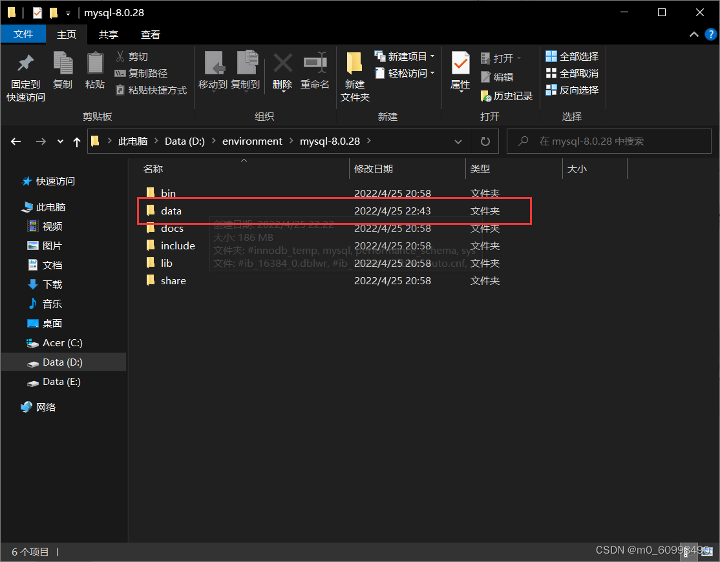720x562 pixels.
Task: Click the Delete (删除) ribbon icon
Action: [x=282, y=72]
